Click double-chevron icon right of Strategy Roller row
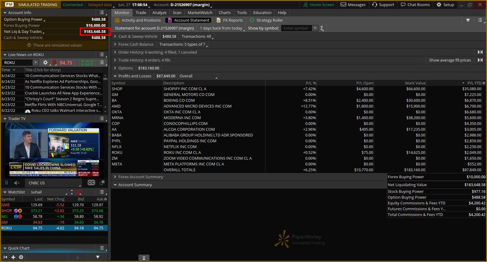This screenshot has height=262, width=487. click(x=468, y=20)
